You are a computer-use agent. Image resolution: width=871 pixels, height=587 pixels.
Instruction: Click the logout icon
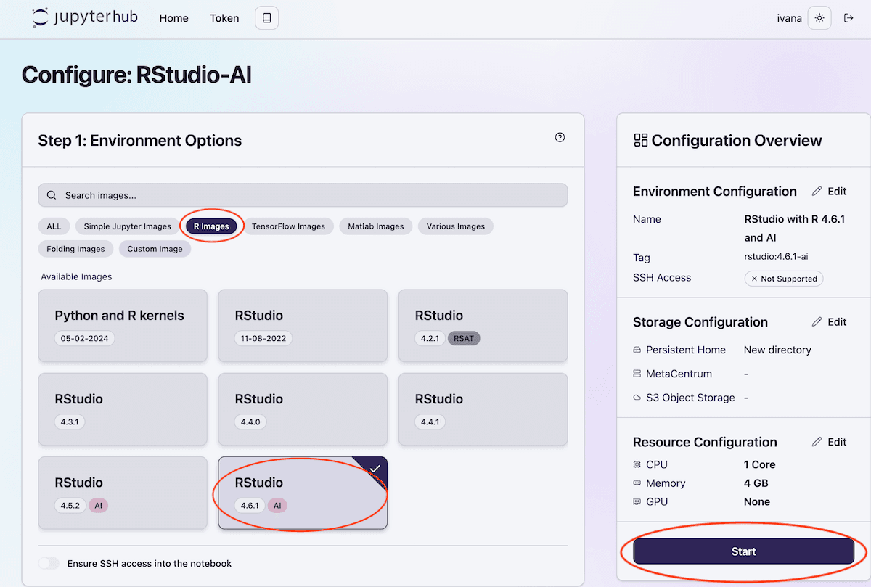pos(848,18)
